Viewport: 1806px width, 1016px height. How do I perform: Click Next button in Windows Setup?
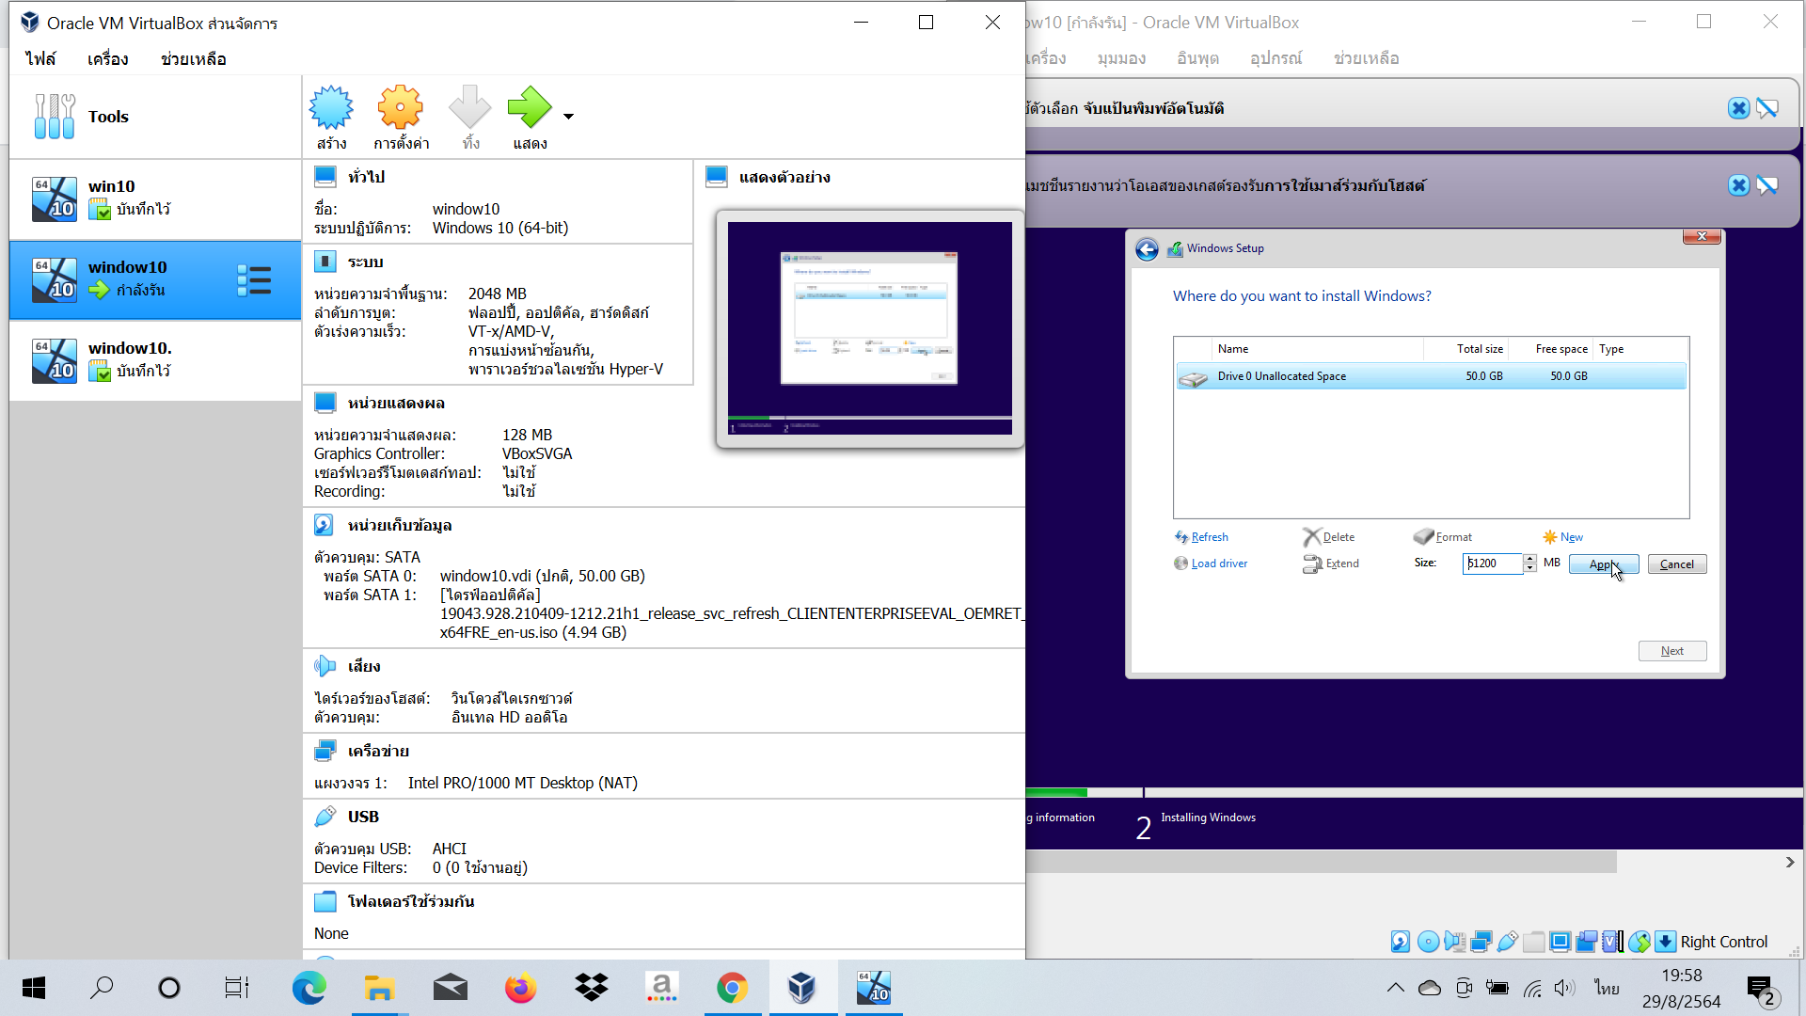1672,651
